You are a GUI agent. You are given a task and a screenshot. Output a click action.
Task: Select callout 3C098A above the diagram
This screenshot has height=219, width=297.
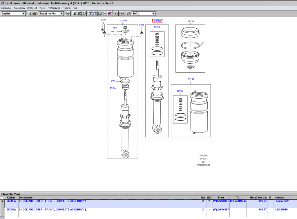click(123, 21)
